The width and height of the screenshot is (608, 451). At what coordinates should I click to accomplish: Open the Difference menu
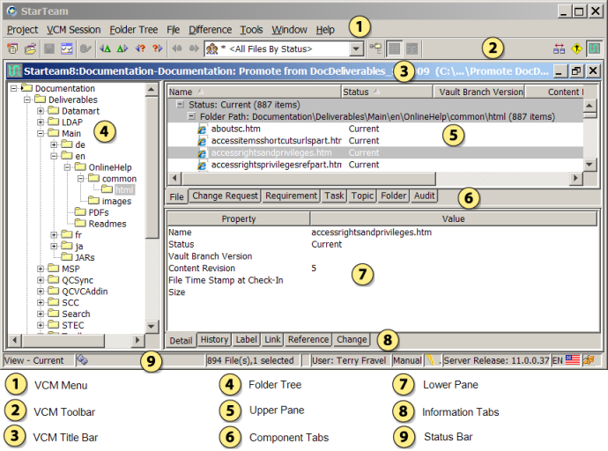[x=211, y=29]
